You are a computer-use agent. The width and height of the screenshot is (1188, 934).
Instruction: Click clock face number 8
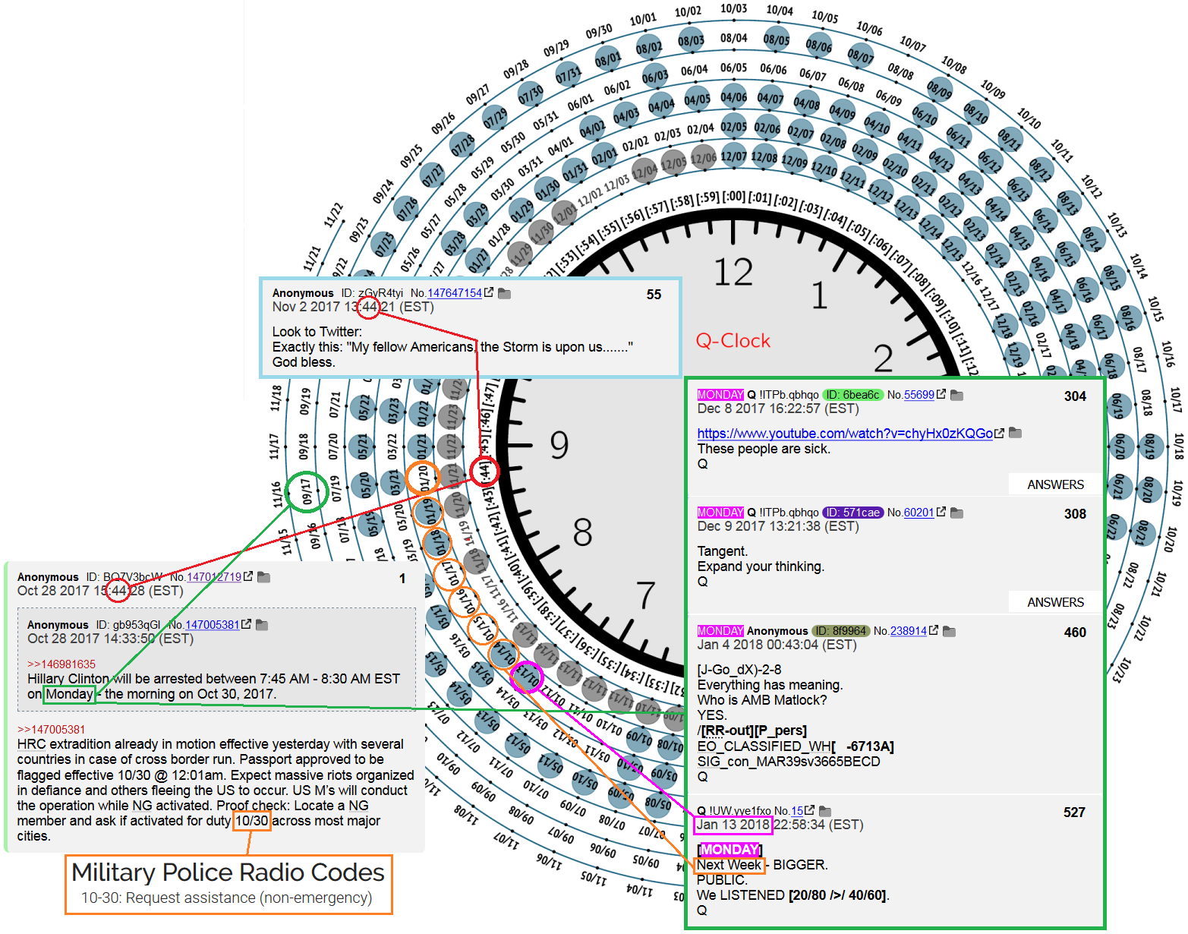tap(582, 532)
